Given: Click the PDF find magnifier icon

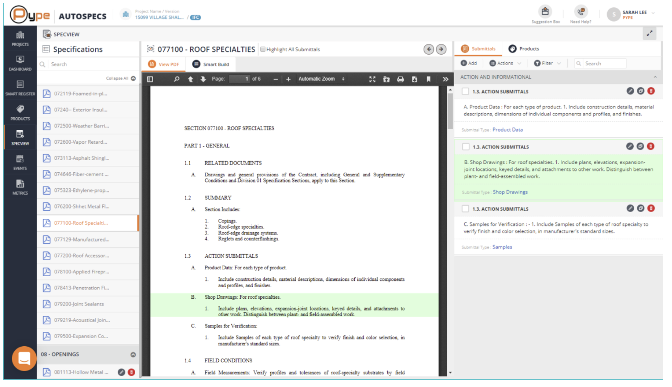Looking at the screenshot, I should pyautogui.click(x=176, y=79).
